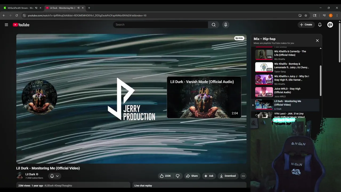Close the Mix - Hip-hop playlist panel
This screenshot has height=192, width=341.
[317, 41]
